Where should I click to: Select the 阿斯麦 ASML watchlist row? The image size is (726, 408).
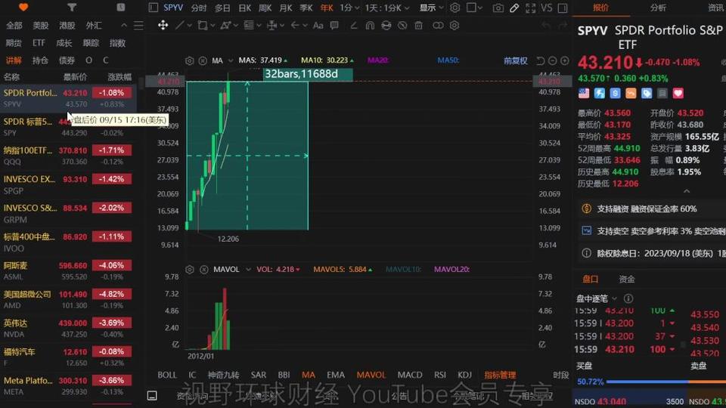tap(69, 270)
